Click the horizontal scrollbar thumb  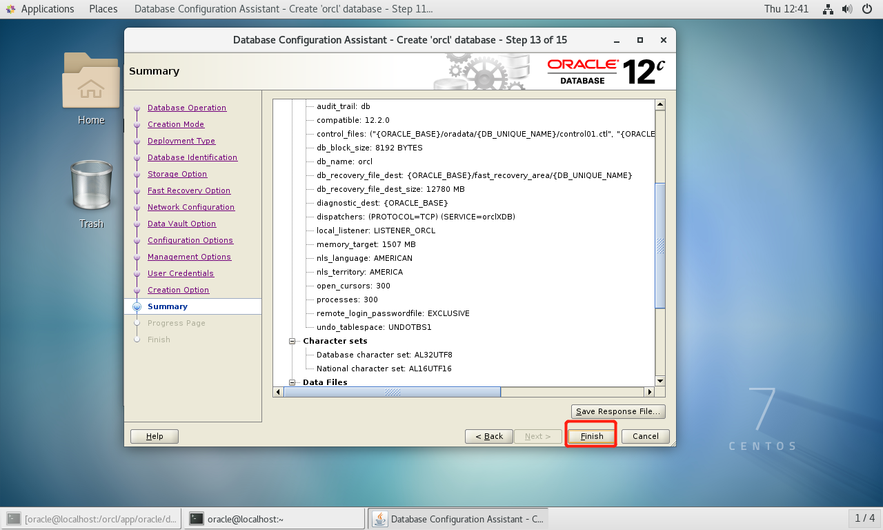pos(393,392)
